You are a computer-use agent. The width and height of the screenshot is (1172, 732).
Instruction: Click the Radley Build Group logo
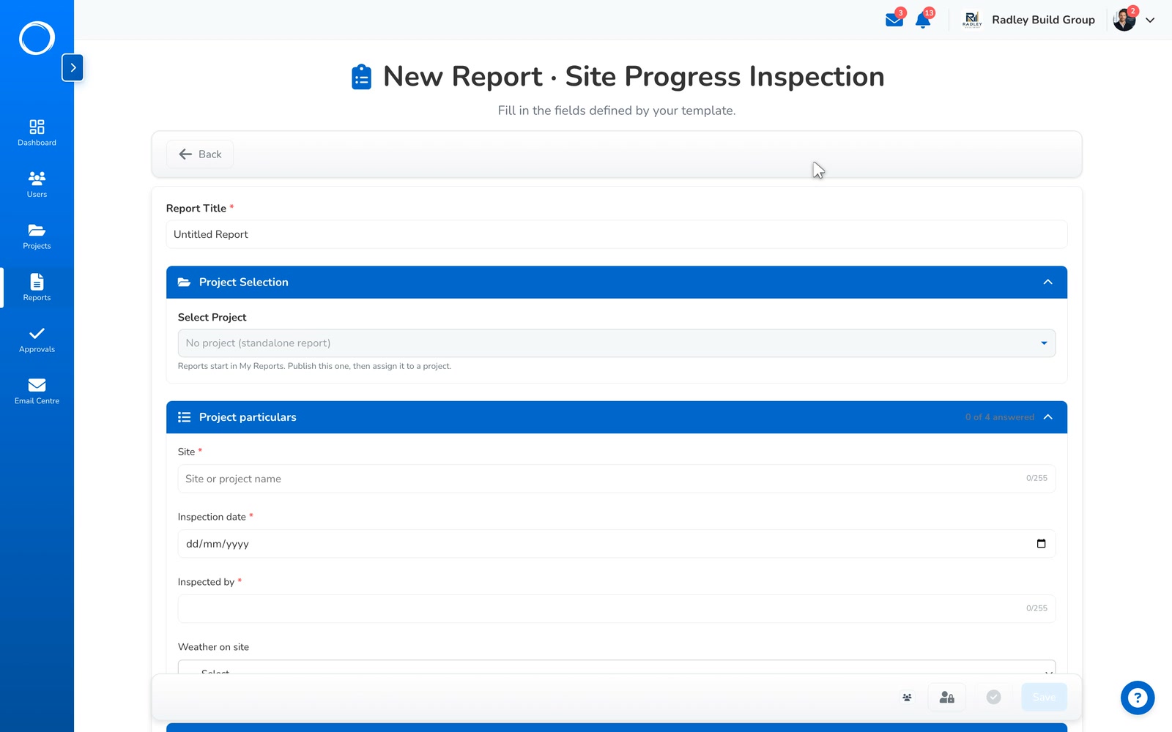pos(972,20)
